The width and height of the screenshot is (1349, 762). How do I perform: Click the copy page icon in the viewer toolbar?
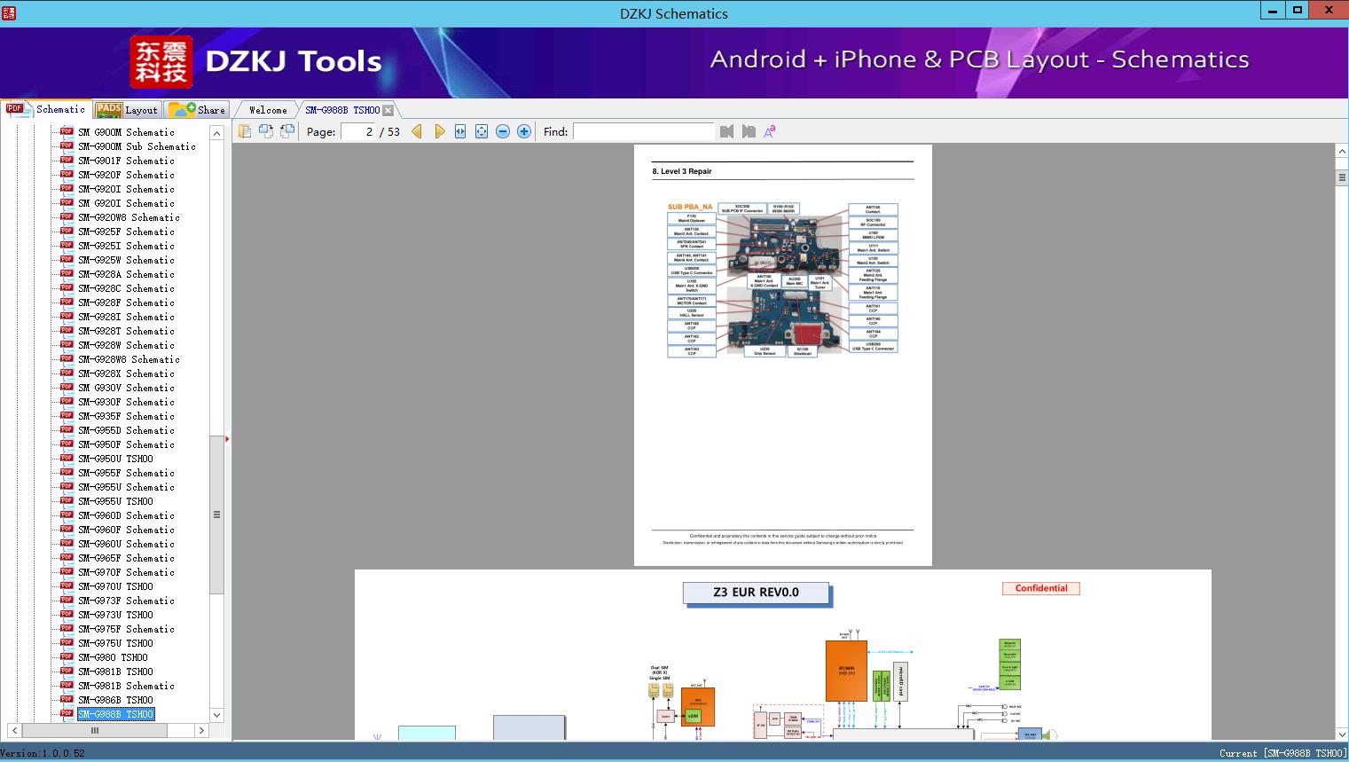[245, 131]
